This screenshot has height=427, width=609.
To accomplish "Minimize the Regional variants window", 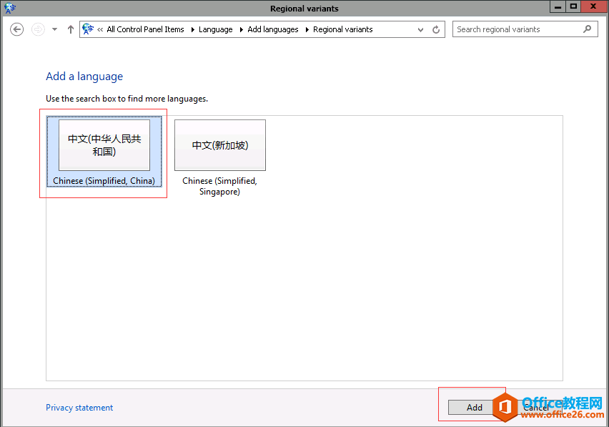I will (x=558, y=6).
